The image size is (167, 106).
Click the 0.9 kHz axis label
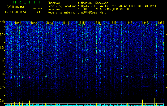tap(2, 61)
